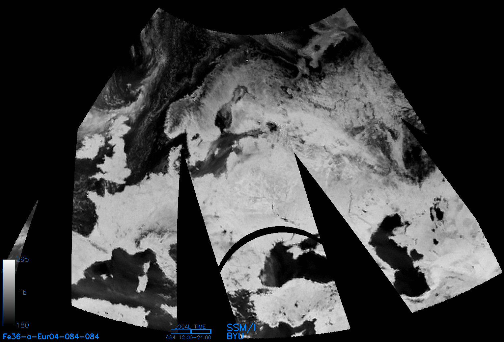Image resolution: width=504 pixels, height=342 pixels.
Task: Click the 180 minimum scale value
Action: [23, 325]
